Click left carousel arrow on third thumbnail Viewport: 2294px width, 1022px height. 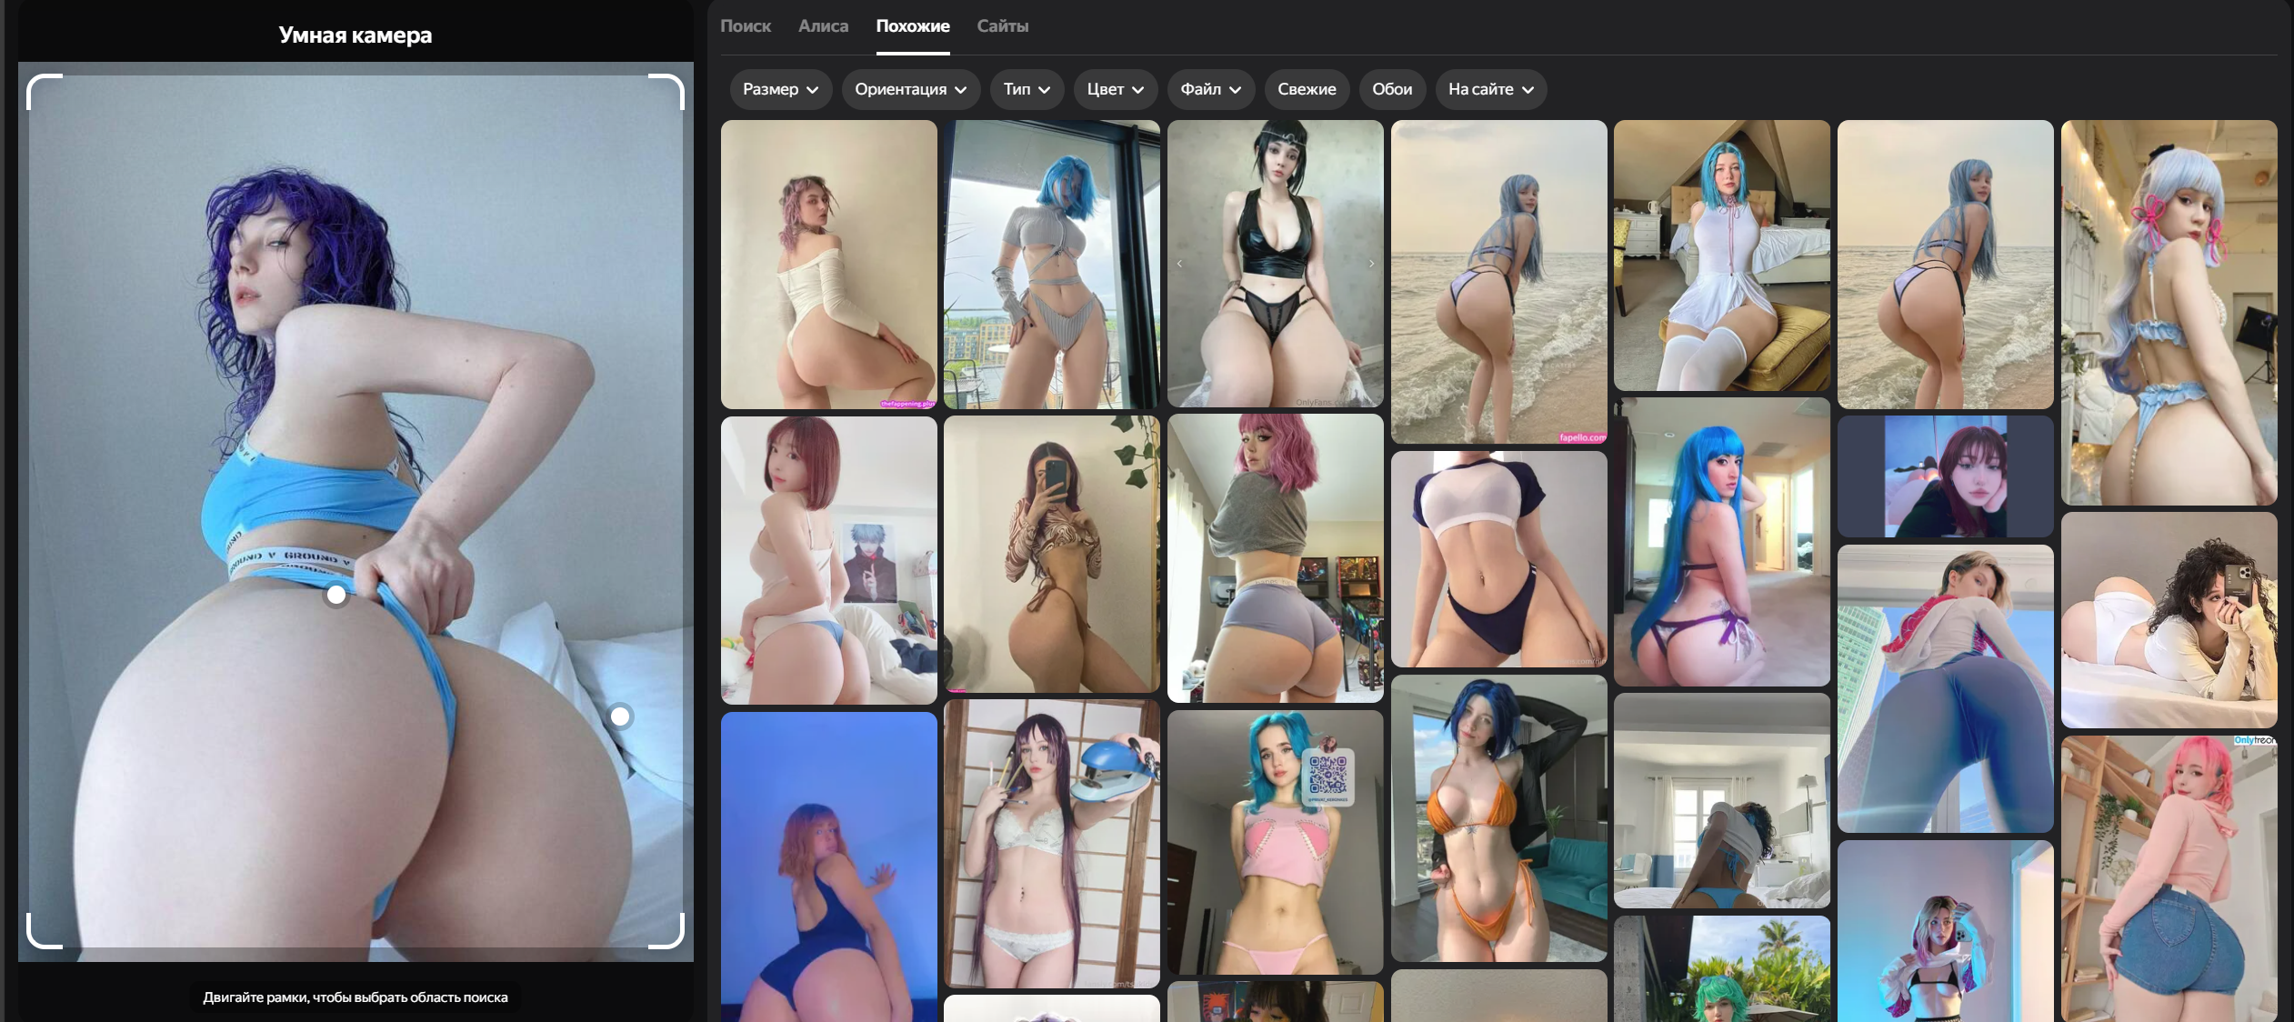click(1180, 264)
